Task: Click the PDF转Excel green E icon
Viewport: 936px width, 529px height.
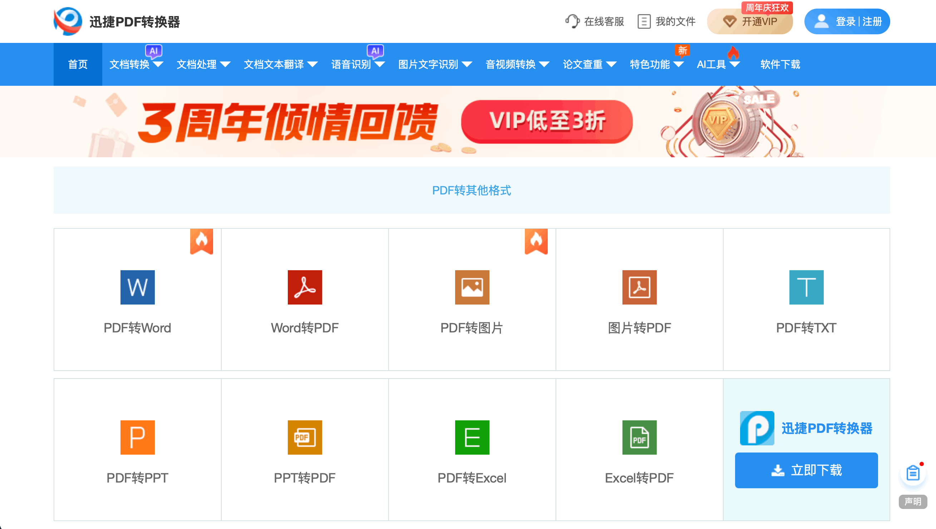Action: coord(472,437)
